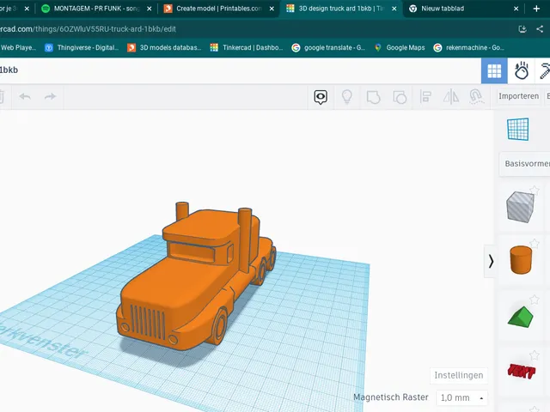Show all hidden objects lightbulb
This screenshot has width=550, height=412.
(x=347, y=97)
